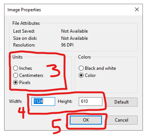
Task: Click the Cancel button
Action: [x=121, y=120]
